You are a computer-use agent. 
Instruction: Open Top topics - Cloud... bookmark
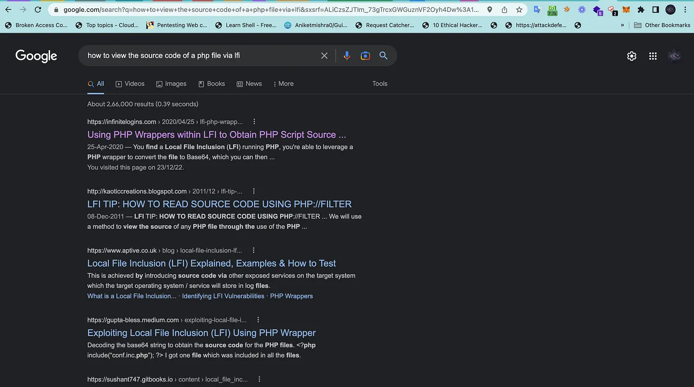click(x=107, y=25)
